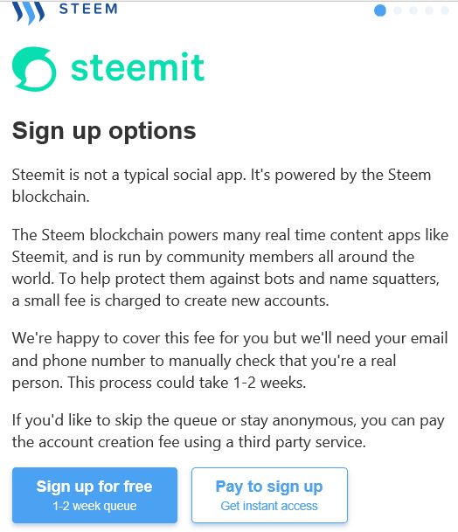This screenshot has height=532, width=458.
Task: Click the 'skip the queue or stay anonymous' paragraph
Action: pos(228,432)
